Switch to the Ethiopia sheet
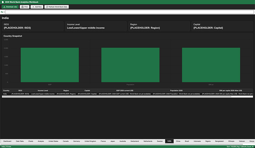This screenshot has height=148, width=255. coord(231,141)
